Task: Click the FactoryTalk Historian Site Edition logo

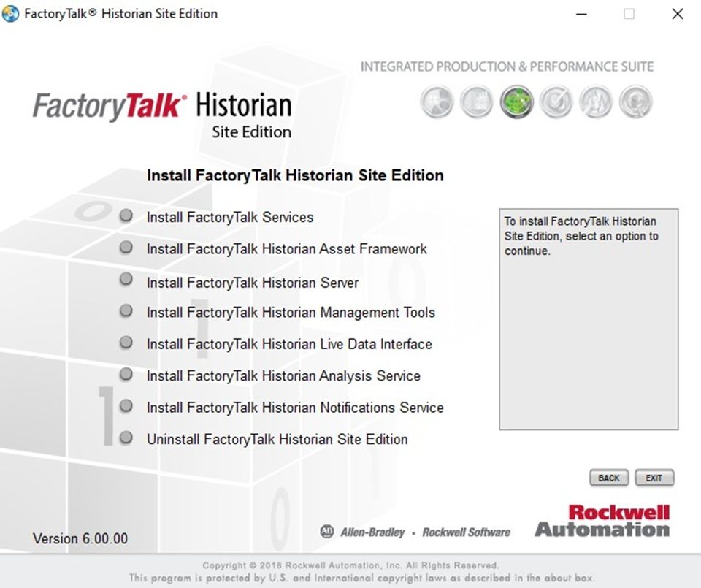Action: pyautogui.click(x=163, y=115)
